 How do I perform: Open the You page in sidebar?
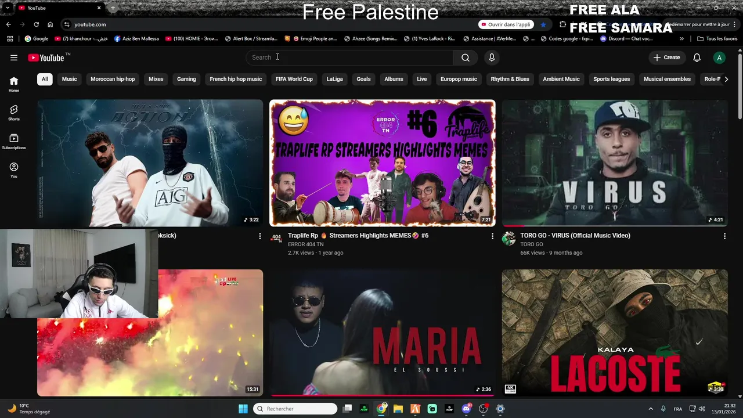(14, 170)
